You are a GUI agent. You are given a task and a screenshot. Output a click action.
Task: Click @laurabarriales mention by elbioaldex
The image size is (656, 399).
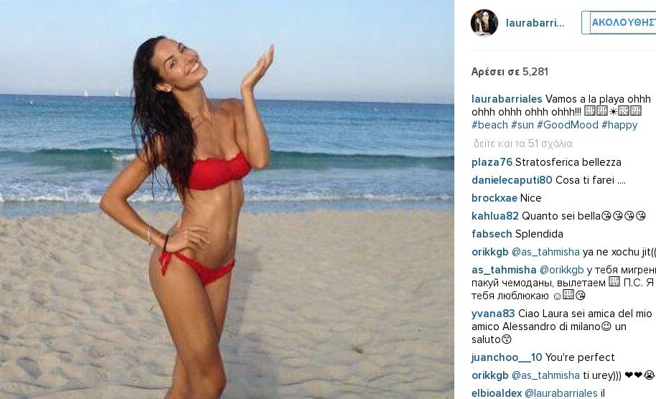tap(561, 393)
